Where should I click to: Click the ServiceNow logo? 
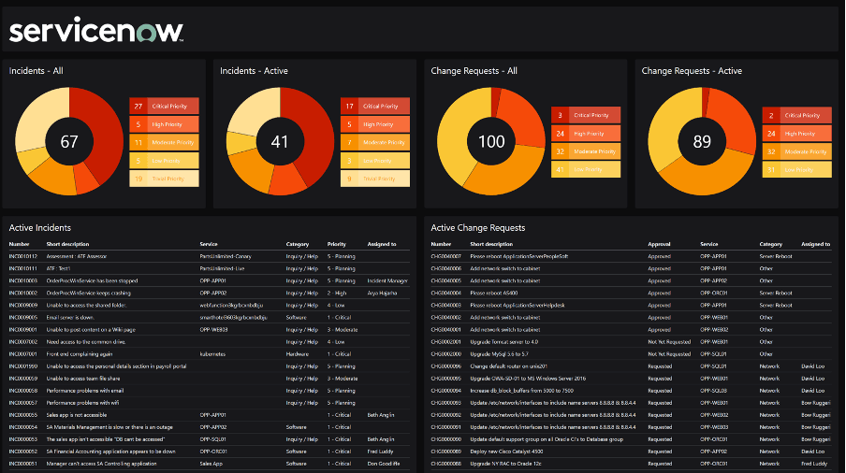click(x=96, y=30)
